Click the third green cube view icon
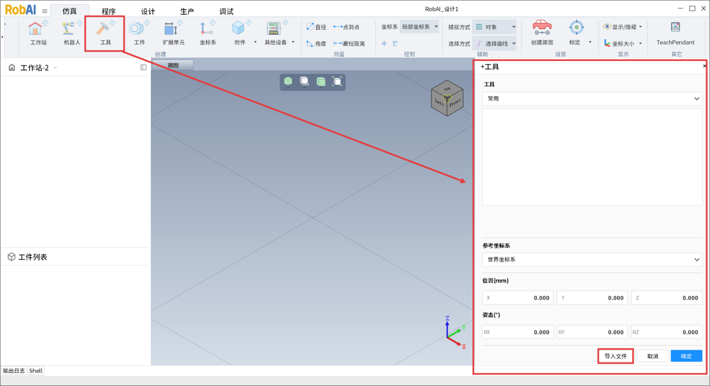The width and height of the screenshot is (710, 386). pyautogui.click(x=321, y=81)
